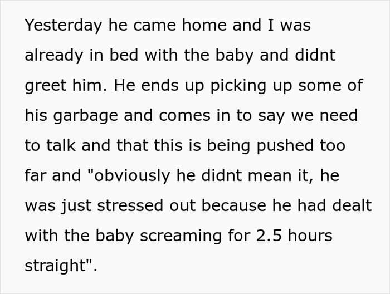Click the word "mean" in the quote

[x=265, y=175]
